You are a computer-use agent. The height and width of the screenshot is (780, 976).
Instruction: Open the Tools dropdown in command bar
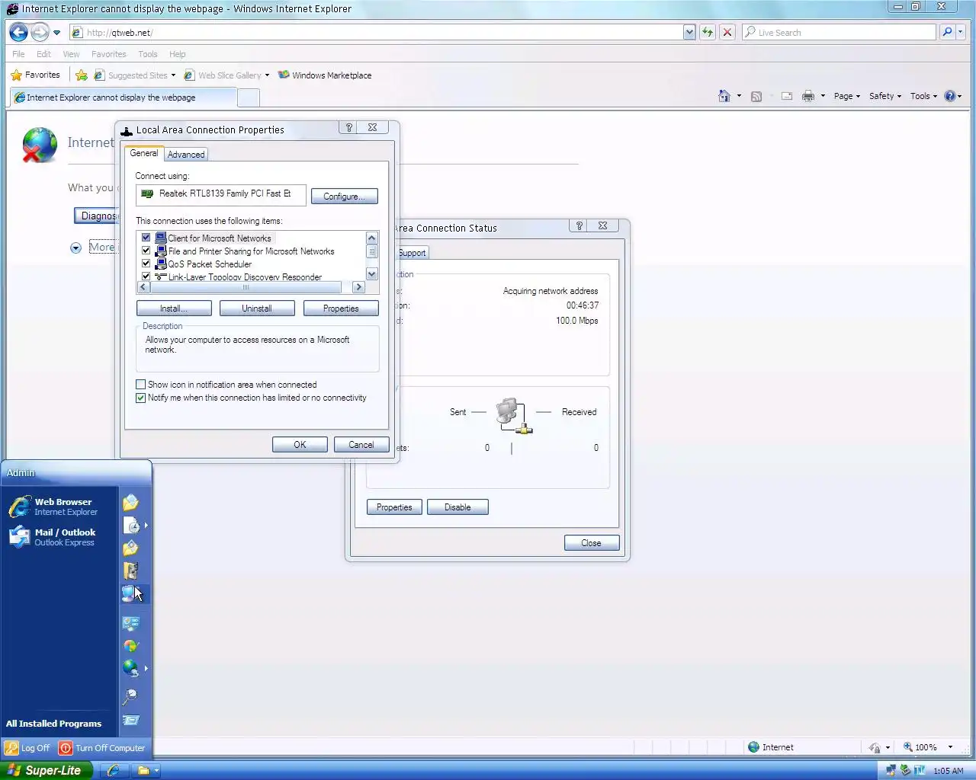coord(923,96)
